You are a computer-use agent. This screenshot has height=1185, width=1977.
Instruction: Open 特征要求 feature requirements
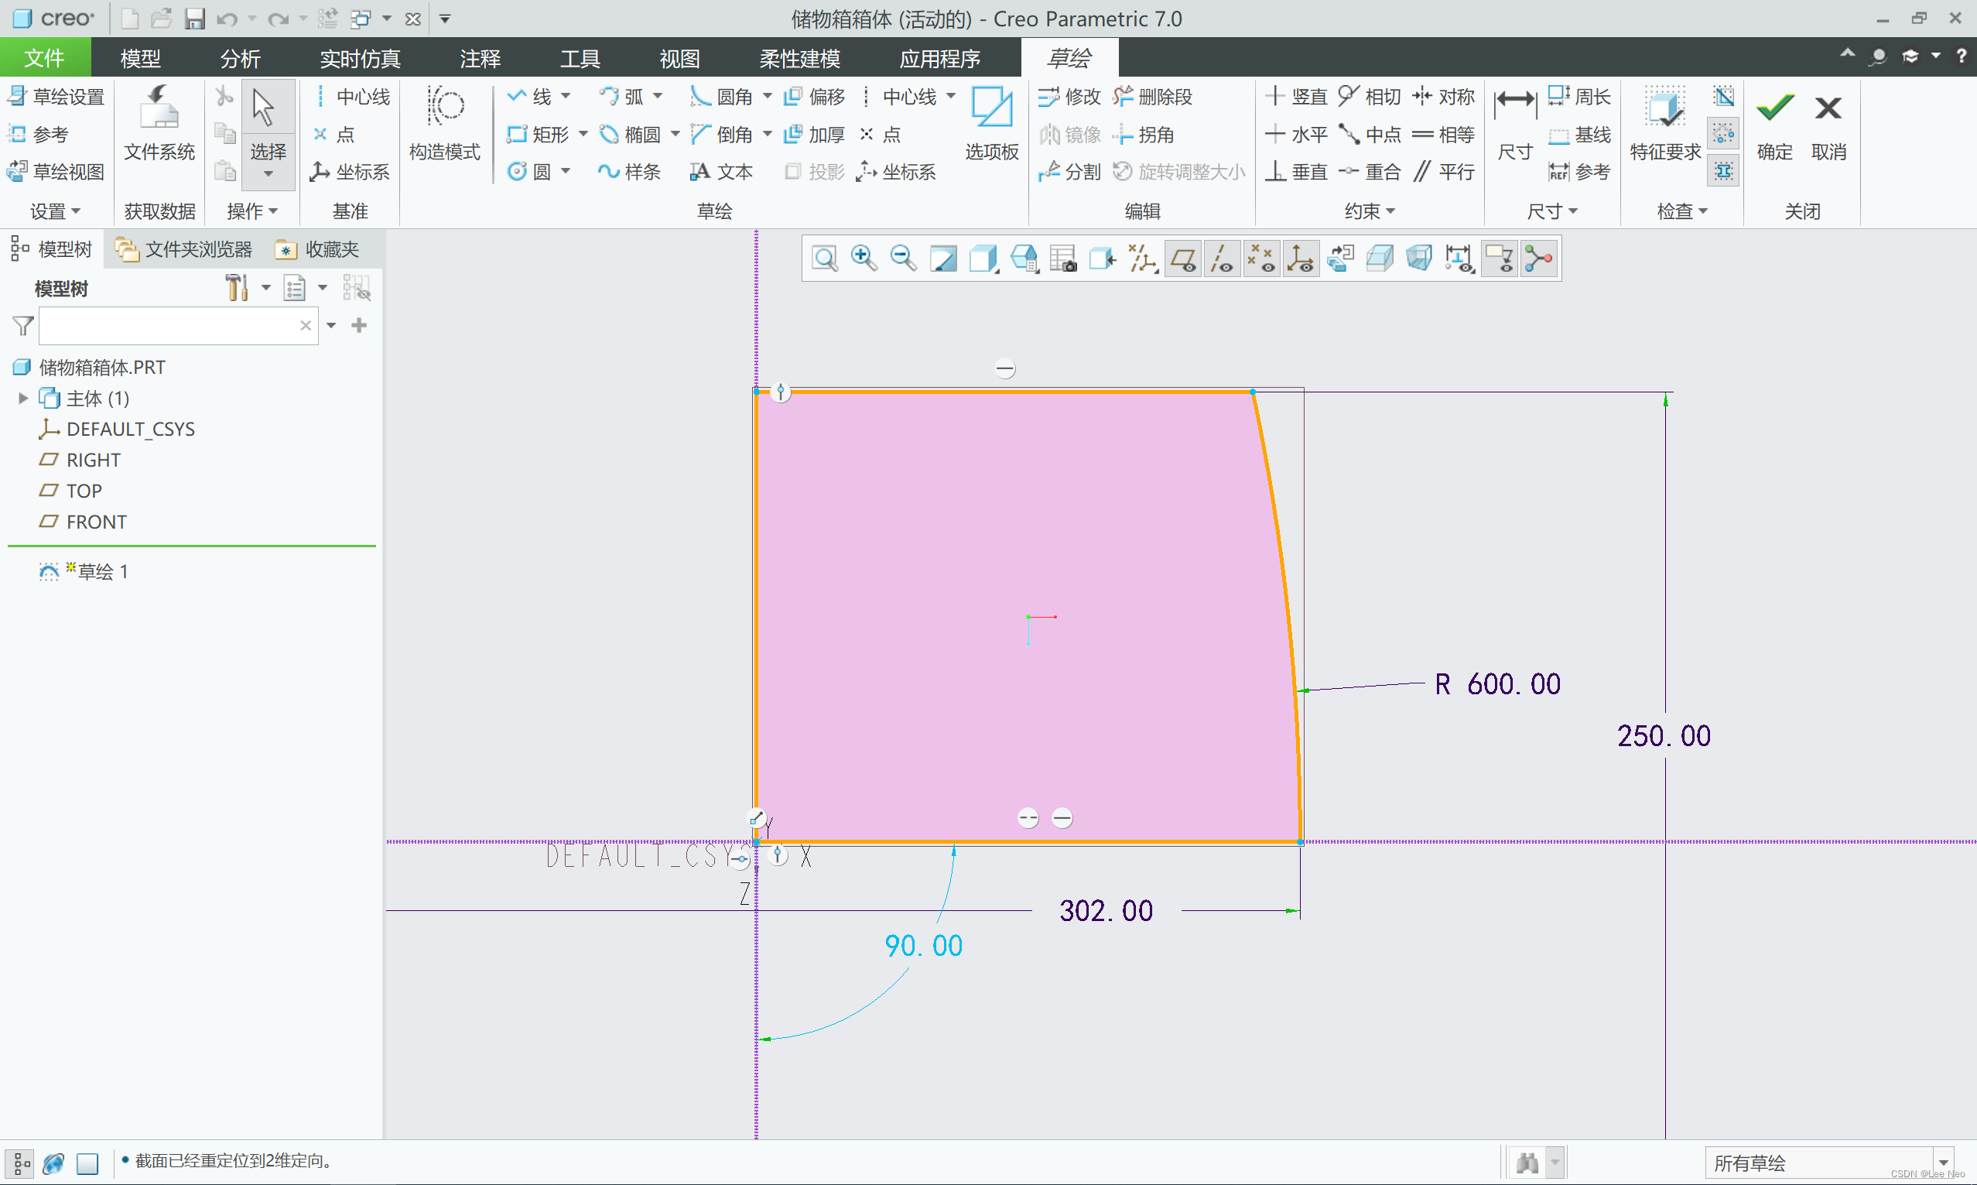tap(1665, 124)
